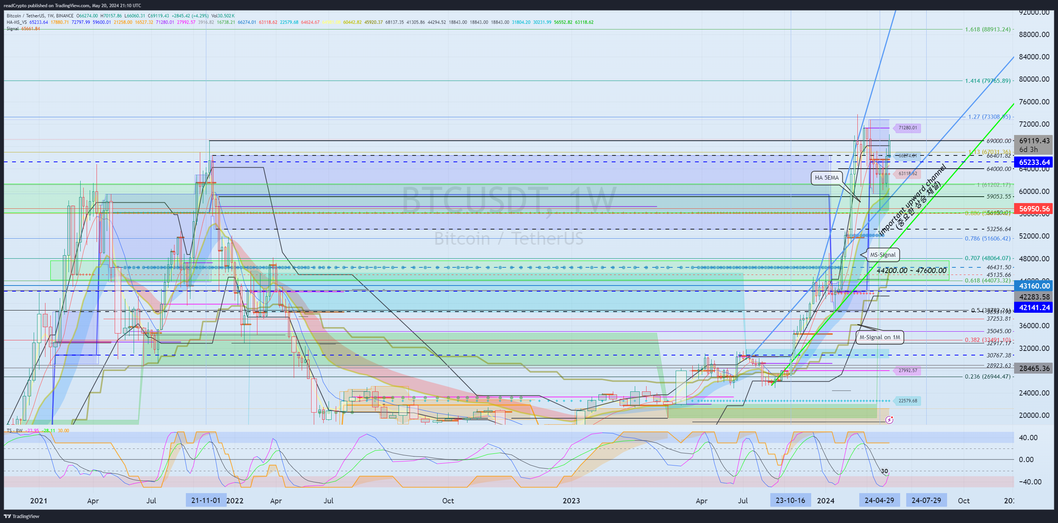Click the blue 65233.64 price axis label
Viewport: 1058px width, 523px height.
click(1034, 162)
